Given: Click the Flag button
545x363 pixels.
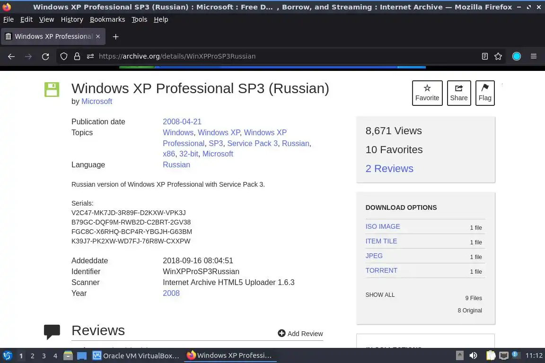Looking at the screenshot, I should [x=485, y=93].
